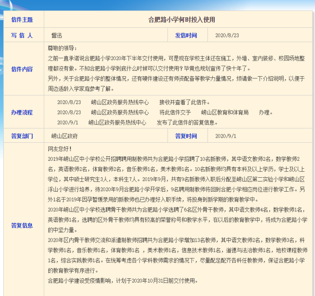Click the 信件主题 label
Screen dimensions: 315x296
[x=22, y=20]
